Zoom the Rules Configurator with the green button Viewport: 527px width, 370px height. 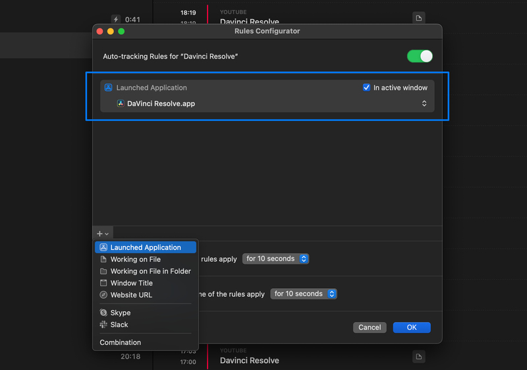pos(121,31)
